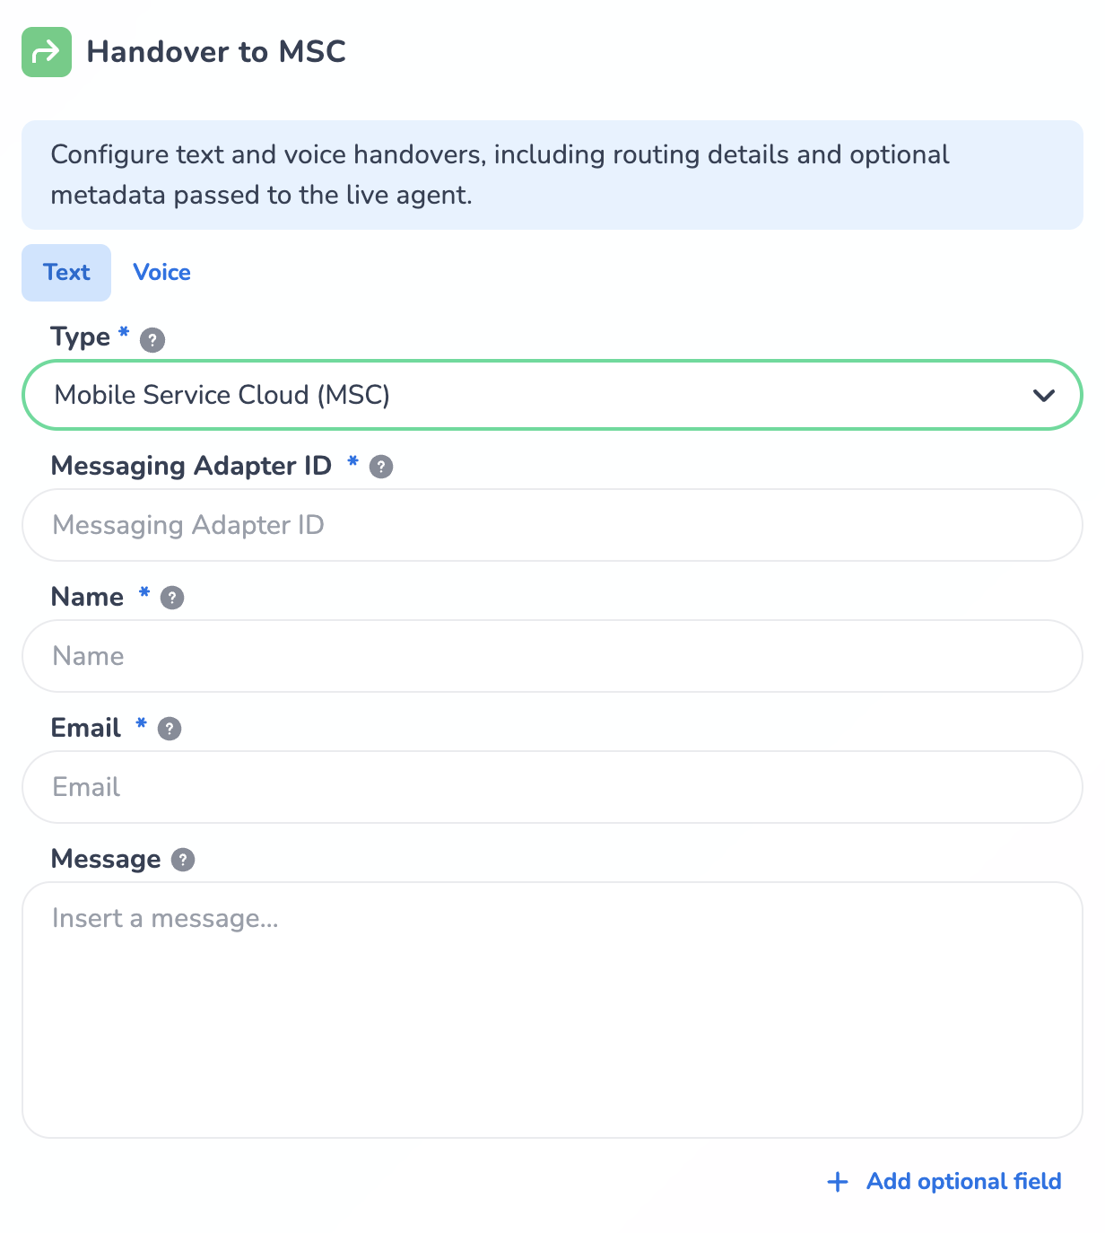
Task: Click the plus icon beside Add optional field
Action: click(x=838, y=1182)
